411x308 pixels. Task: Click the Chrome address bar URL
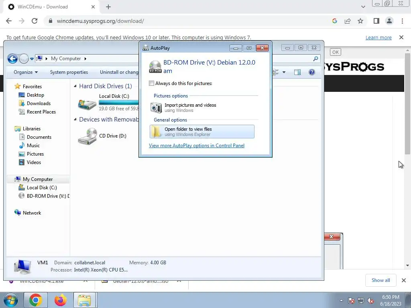click(100, 21)
